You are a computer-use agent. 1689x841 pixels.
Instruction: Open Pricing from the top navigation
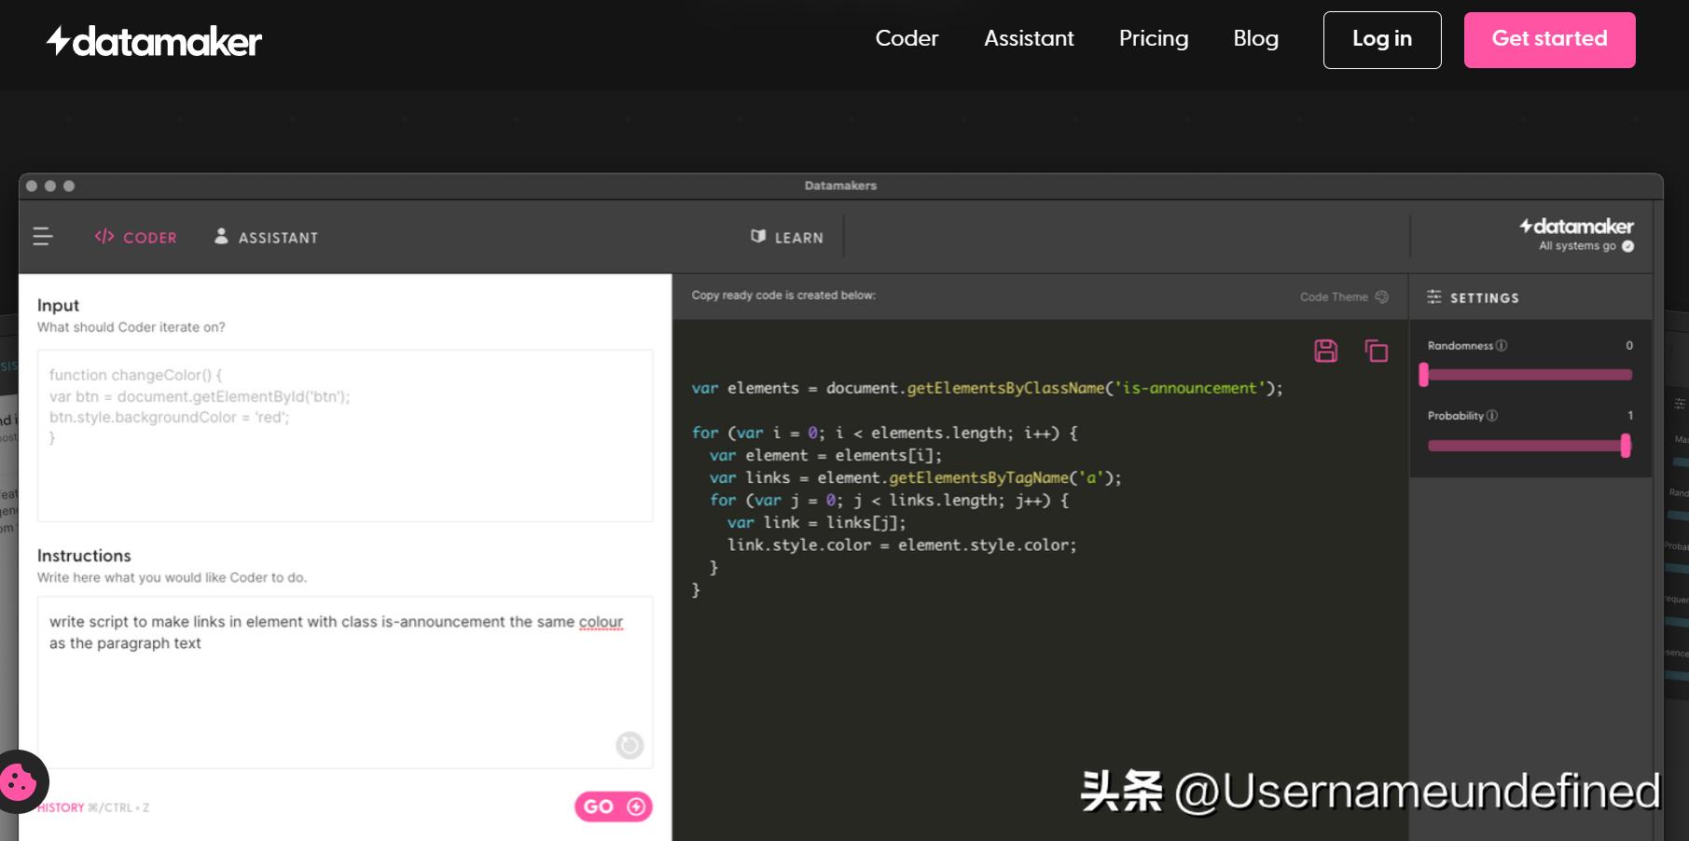coord(1153,39)
